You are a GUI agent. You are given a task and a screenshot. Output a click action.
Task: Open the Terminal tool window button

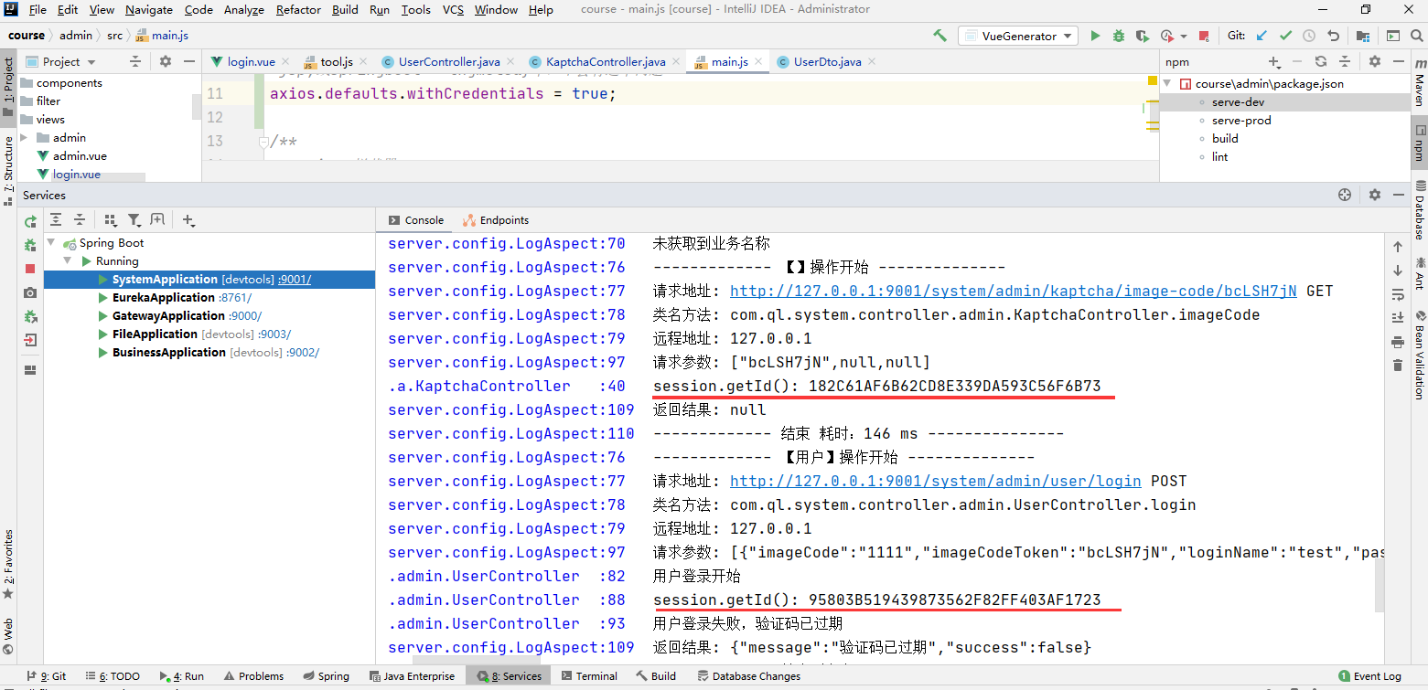589,676
